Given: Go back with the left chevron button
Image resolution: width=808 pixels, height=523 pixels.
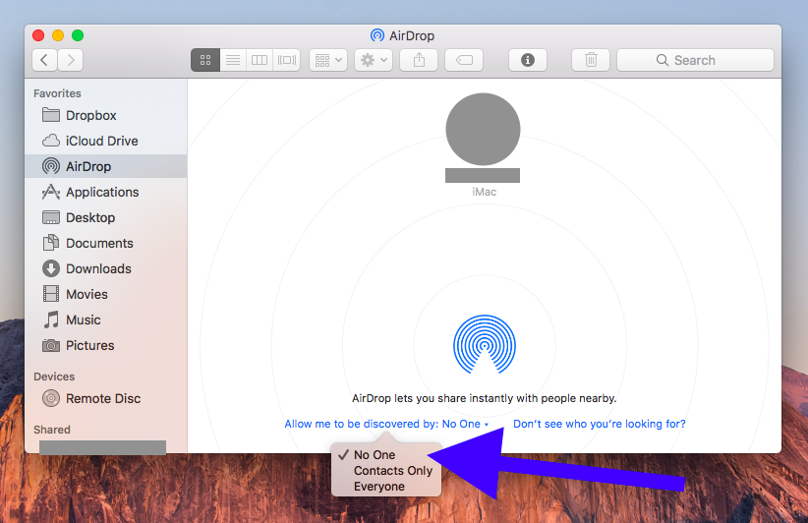Looking at the screenshot, I should tap(44, 60).
